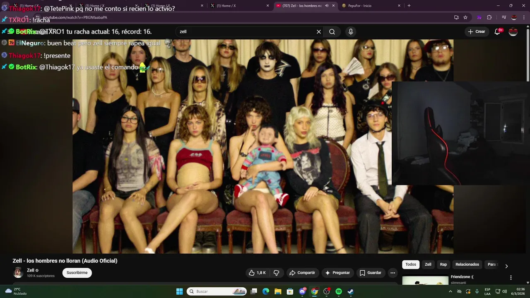
Task: Save the video with Guardar
Action: pyautogui.click(x=371, y=273)
